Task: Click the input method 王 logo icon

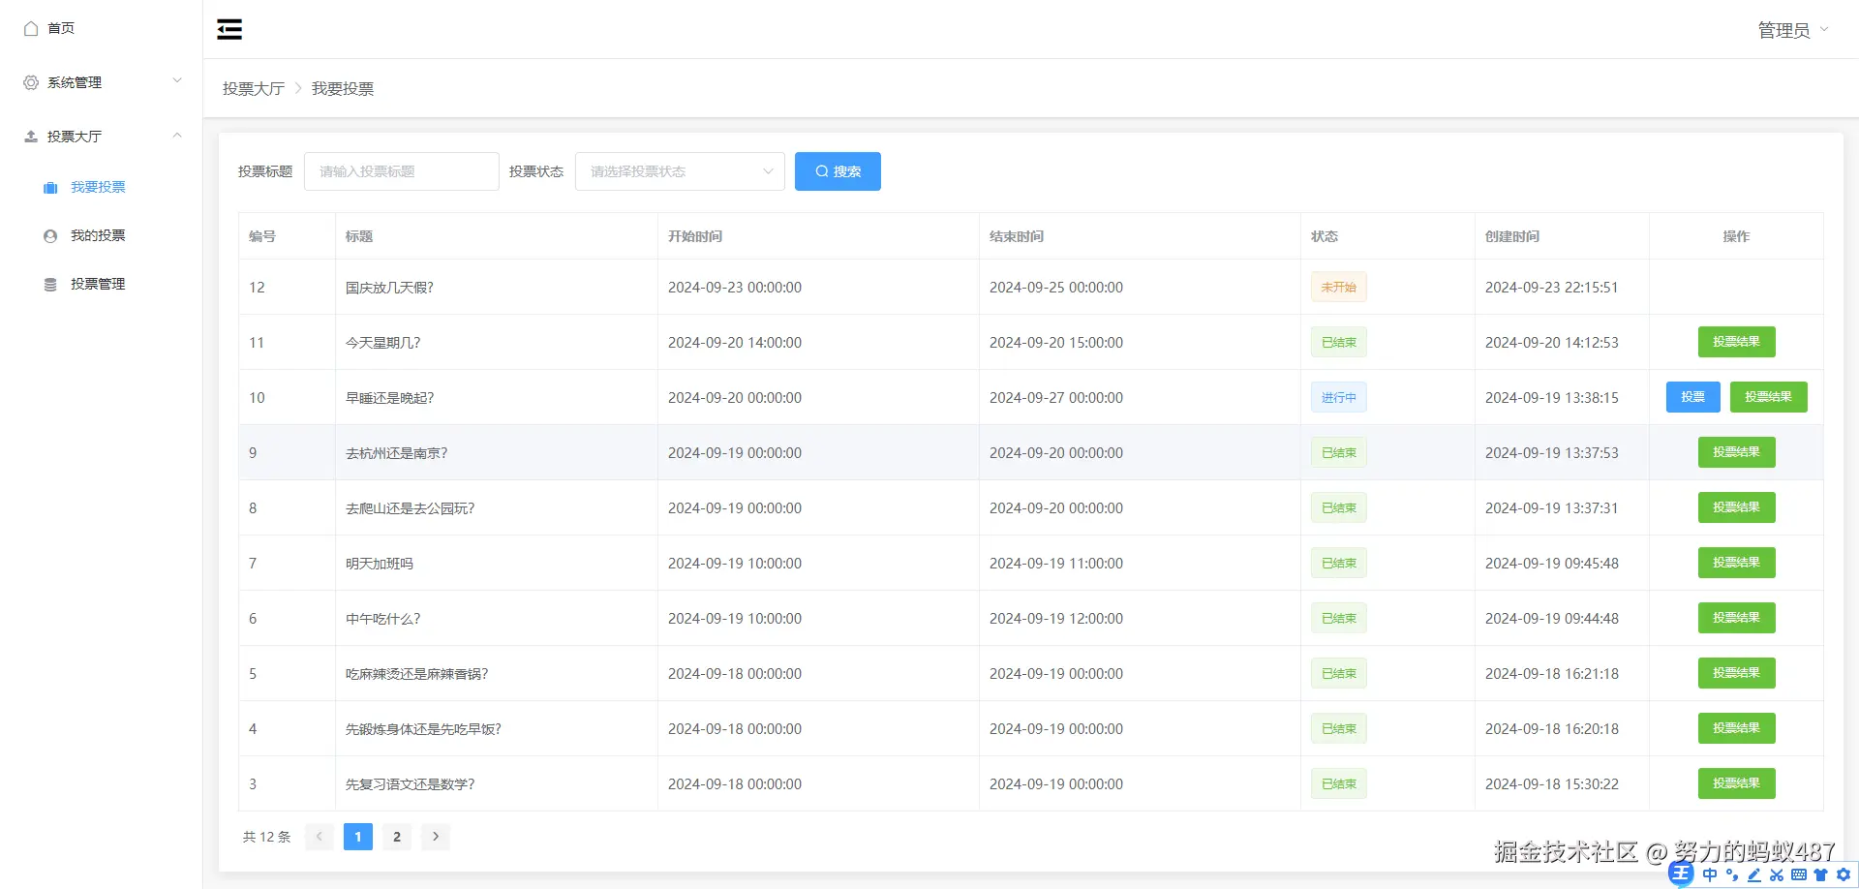Action: point(1681,874)
